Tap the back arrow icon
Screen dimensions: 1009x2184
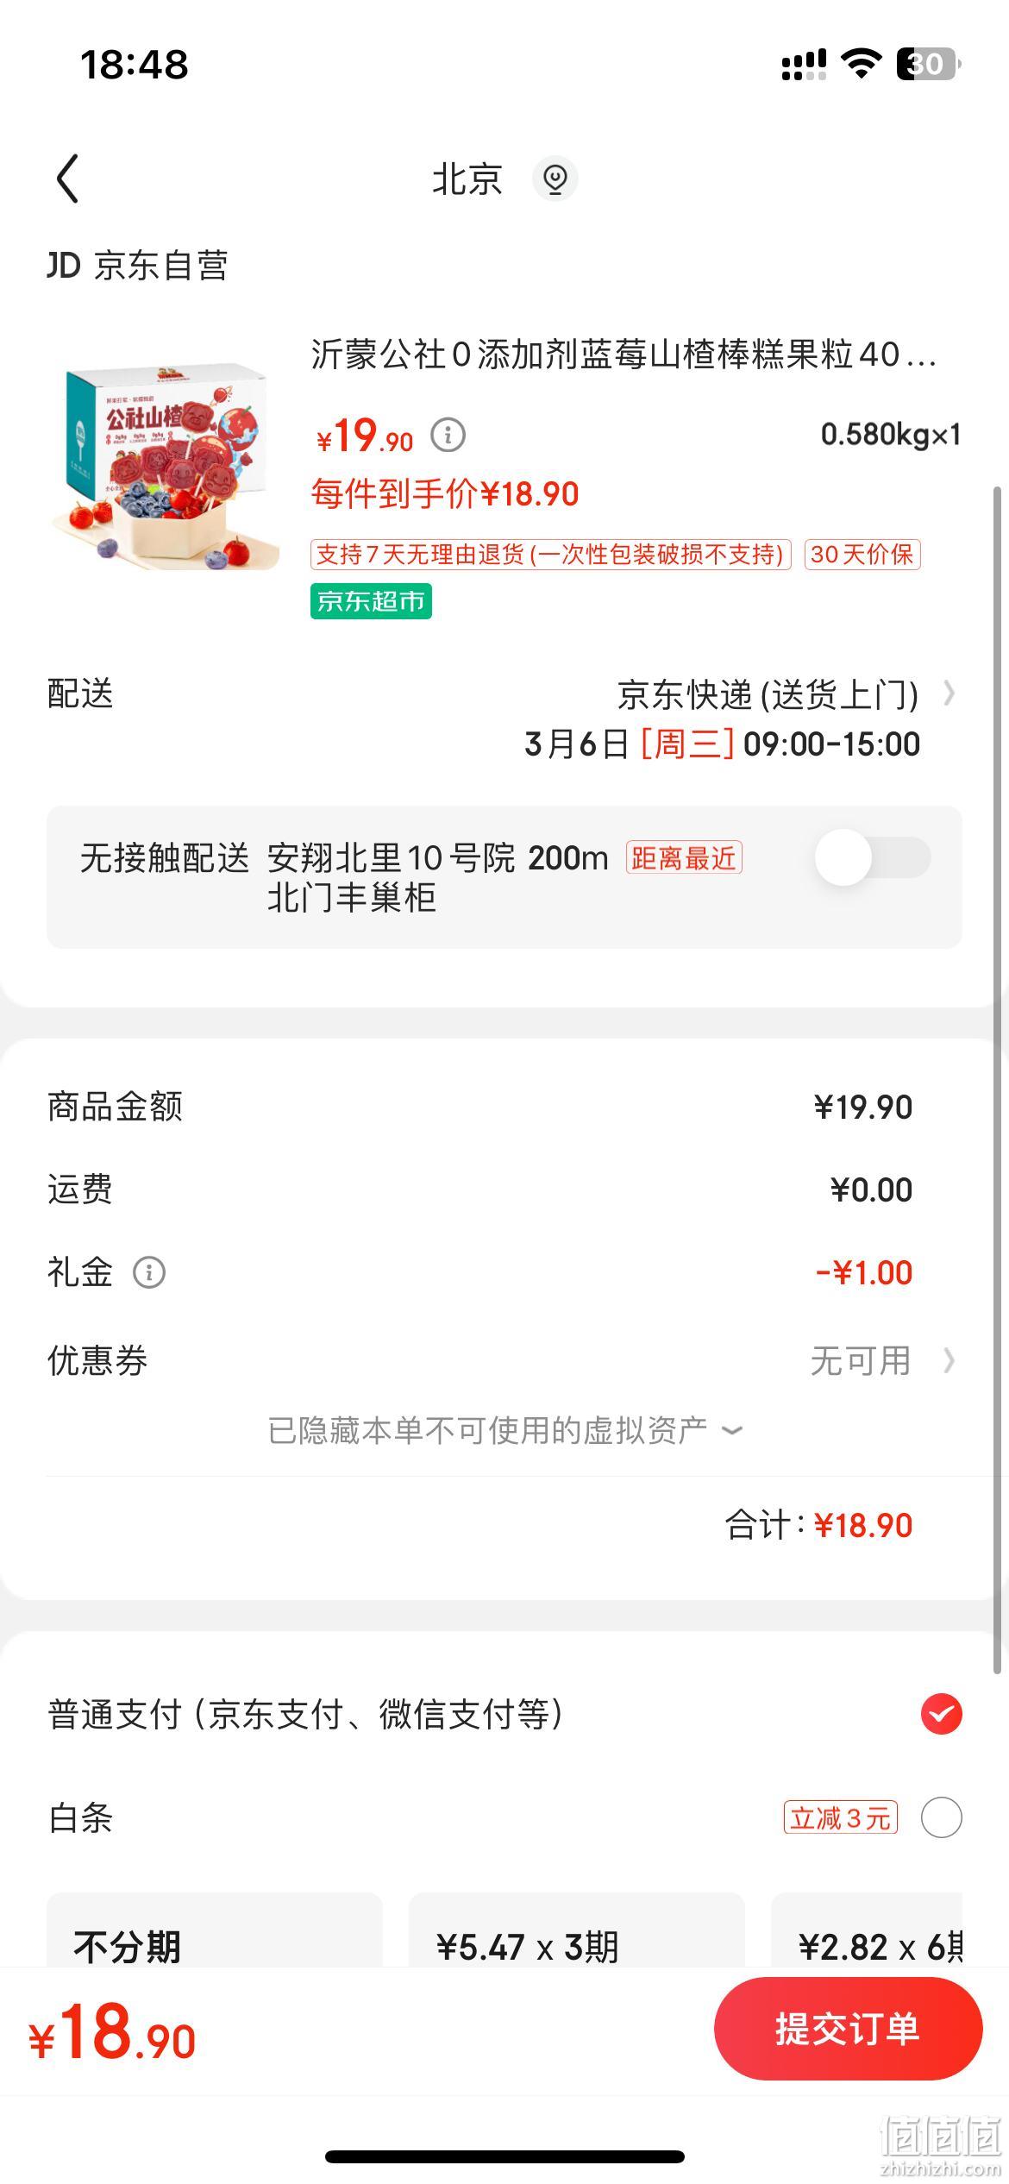67,179
